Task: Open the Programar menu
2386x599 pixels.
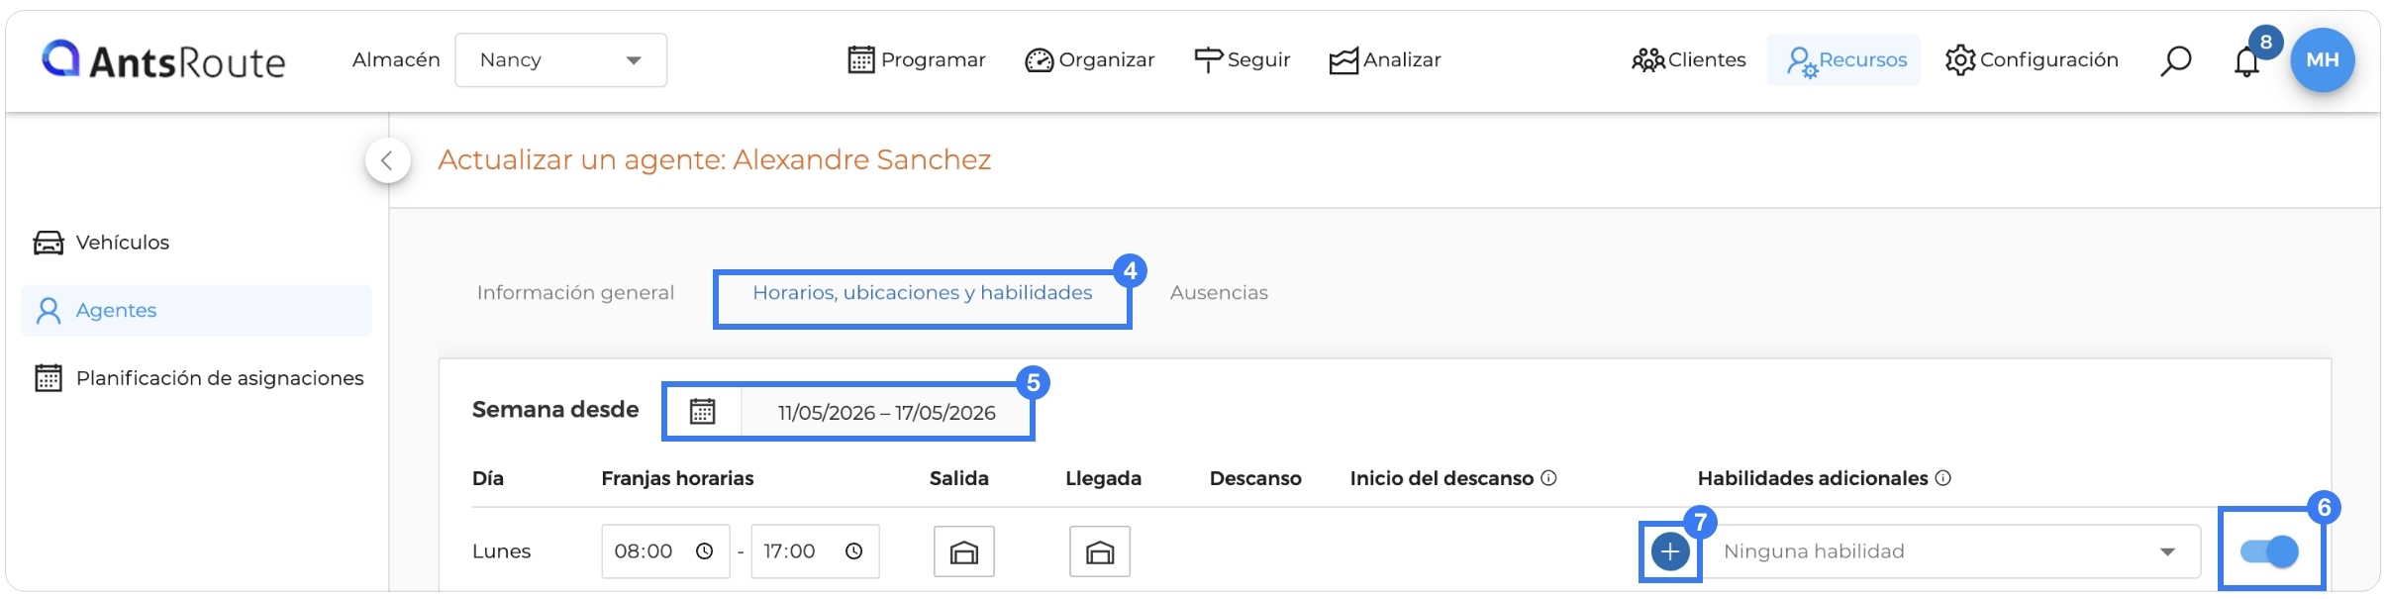Action: coord(917,60)
